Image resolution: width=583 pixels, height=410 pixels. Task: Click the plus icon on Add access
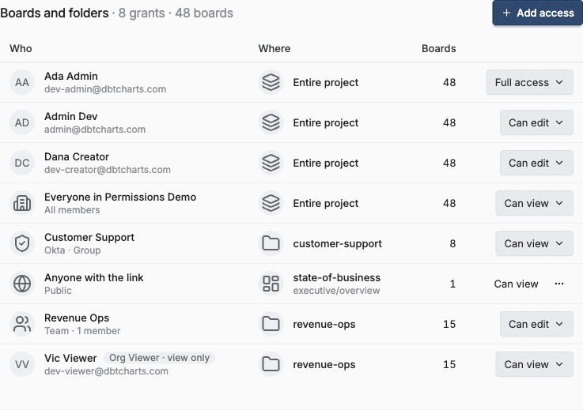[x=506, y=13]
